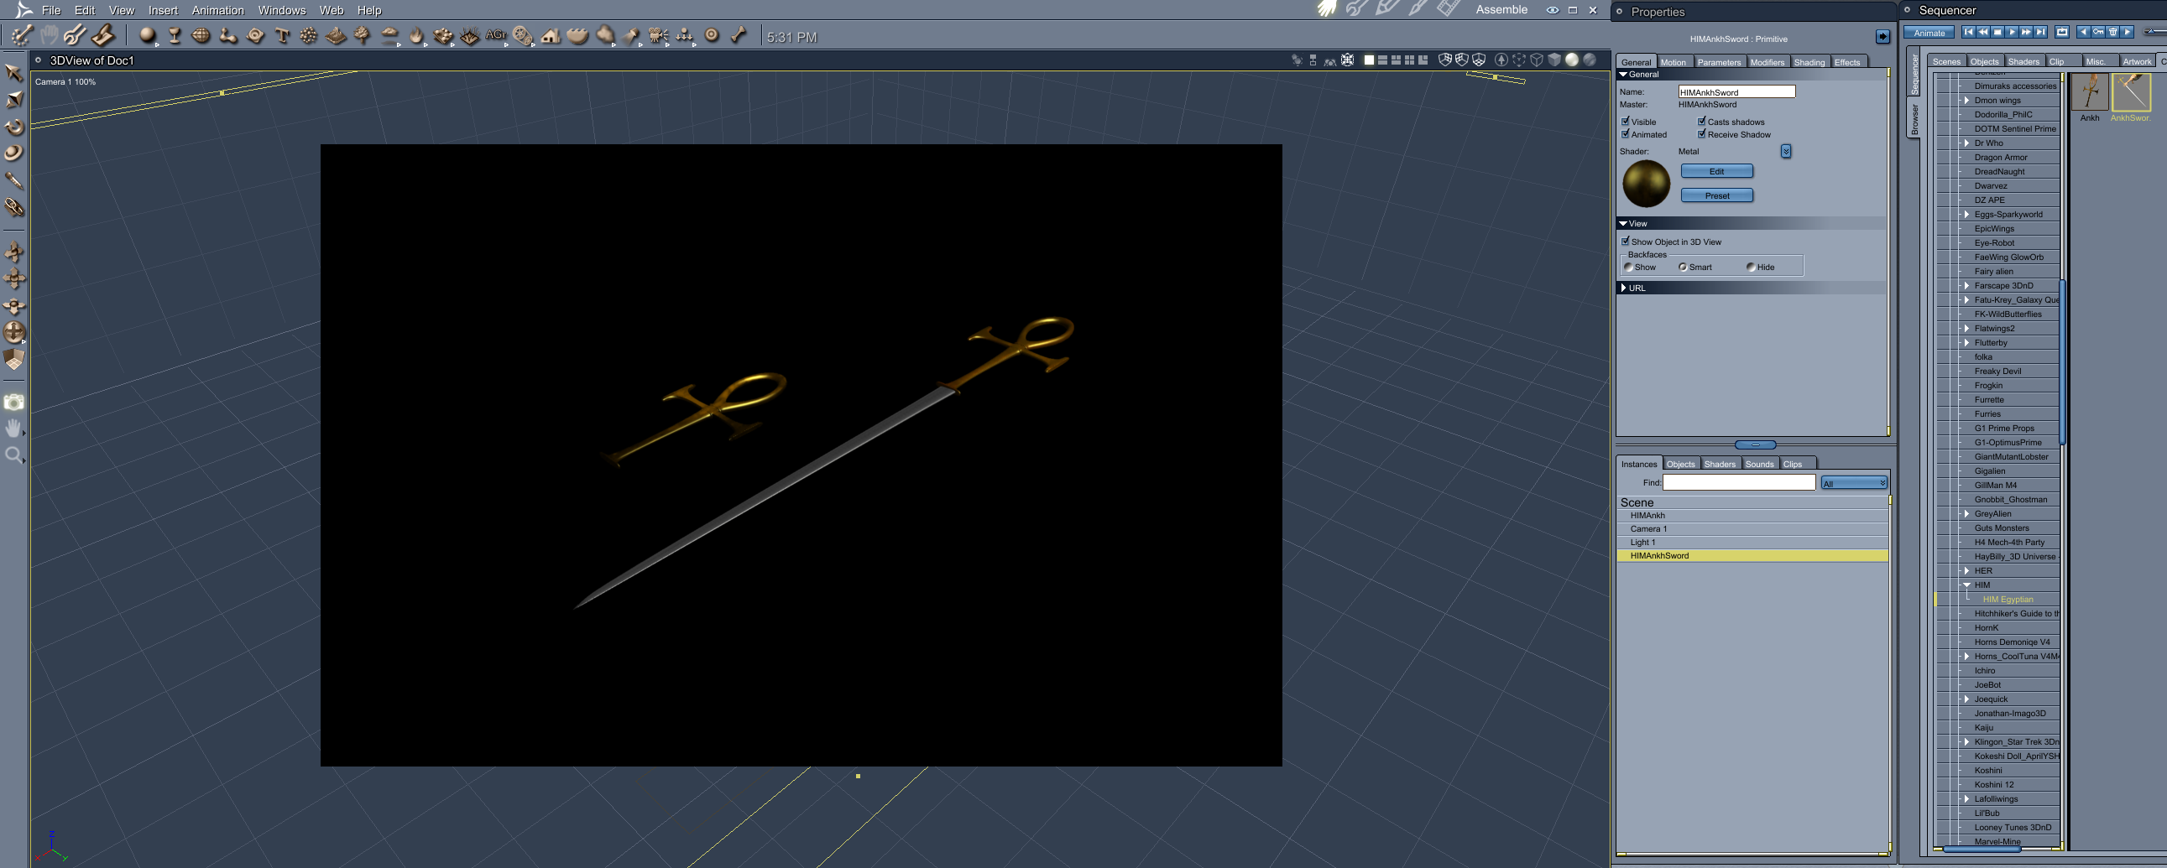Toggle the Animated checkbox
The image size is (2167, 868).
pyautogui.click(x=1625, y=133)
